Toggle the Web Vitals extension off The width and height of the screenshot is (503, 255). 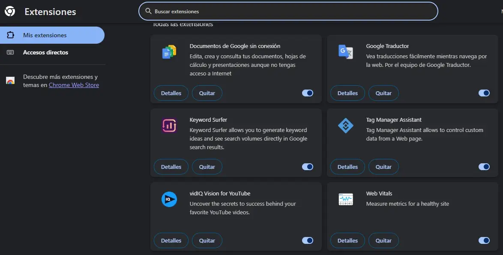coord(484,240)
